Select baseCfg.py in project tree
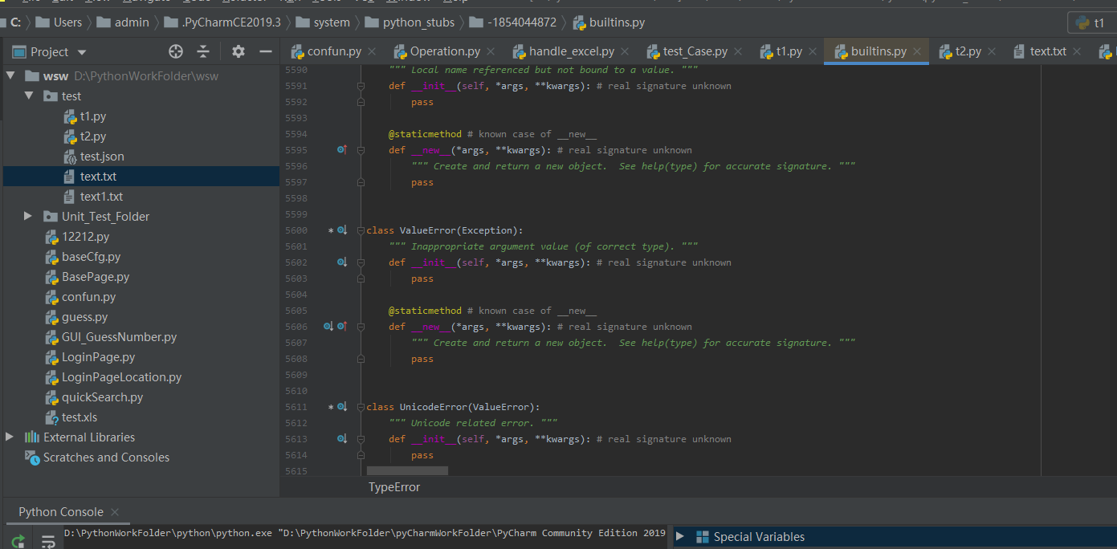The image size is (1117, 549). 91,257
